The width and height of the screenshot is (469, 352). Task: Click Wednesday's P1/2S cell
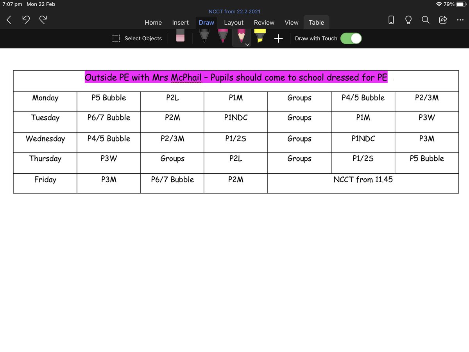236,142
